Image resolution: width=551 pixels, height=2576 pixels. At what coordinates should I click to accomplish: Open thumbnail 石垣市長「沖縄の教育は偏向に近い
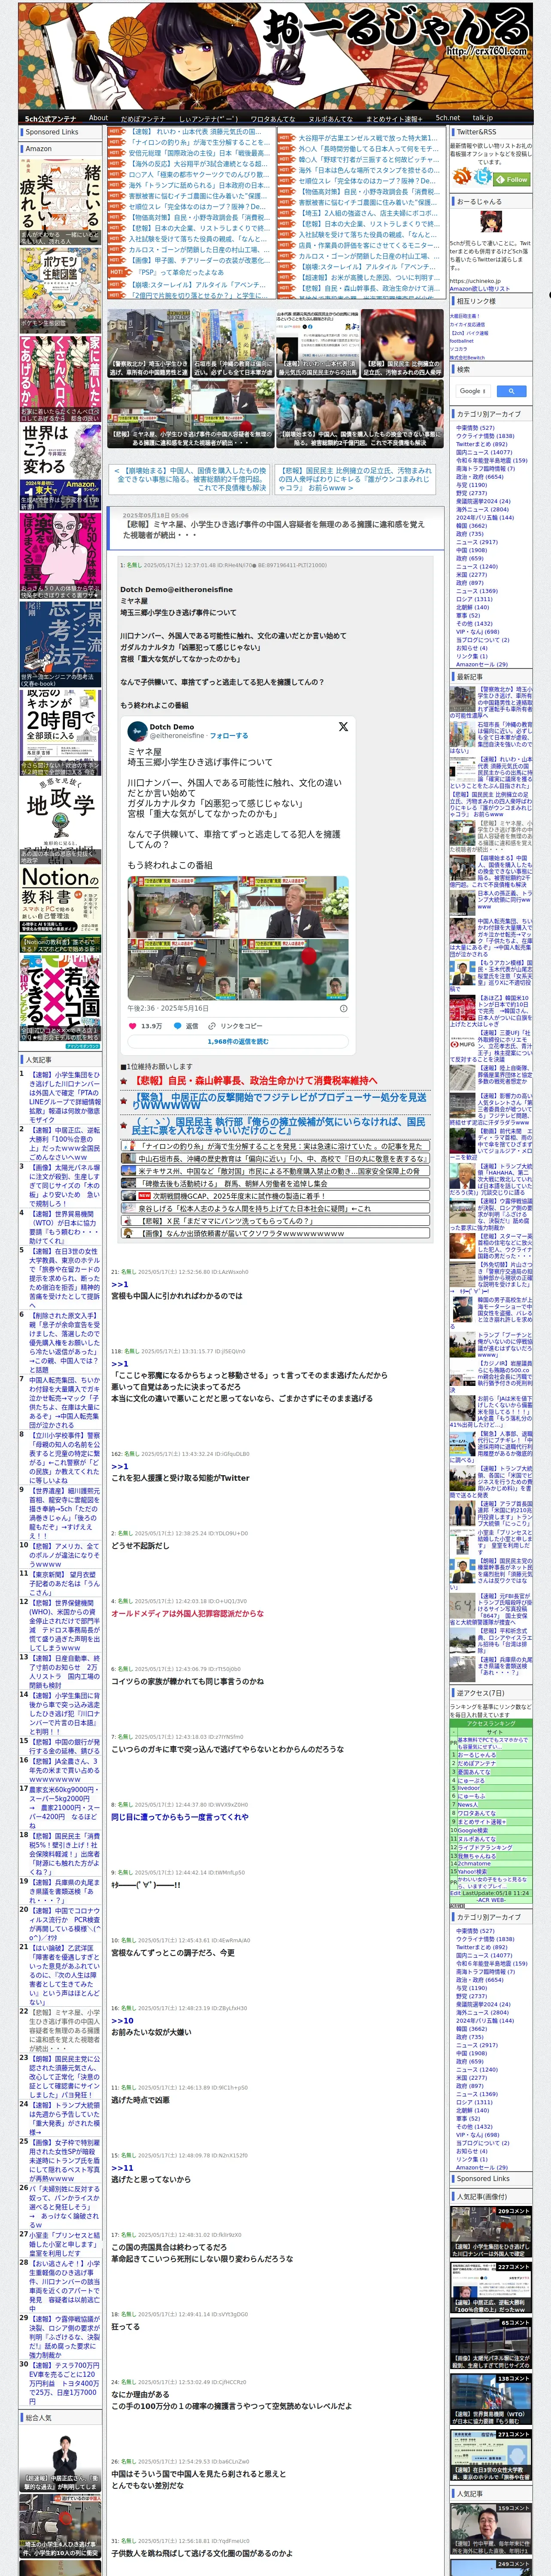tap(233, 343)
